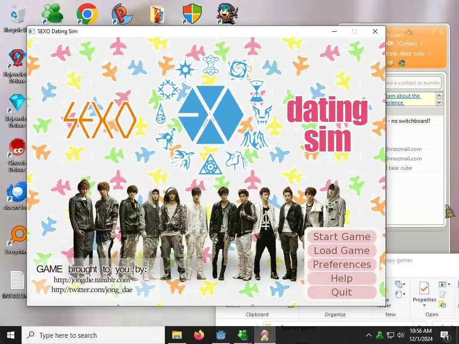
Task: Select the second mozmail.com contact
Action: (x=404, y=159)
